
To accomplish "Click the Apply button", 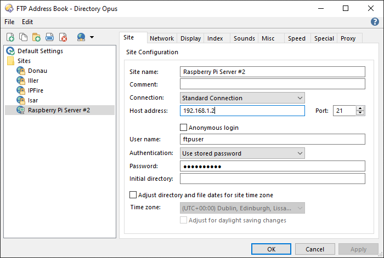I will (x=358, y=249).
